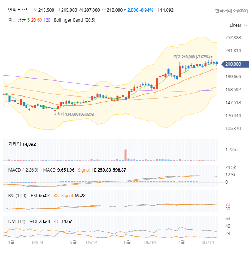Click the 231,814 price axis label
249x256 pixels.
pos(233,51)
